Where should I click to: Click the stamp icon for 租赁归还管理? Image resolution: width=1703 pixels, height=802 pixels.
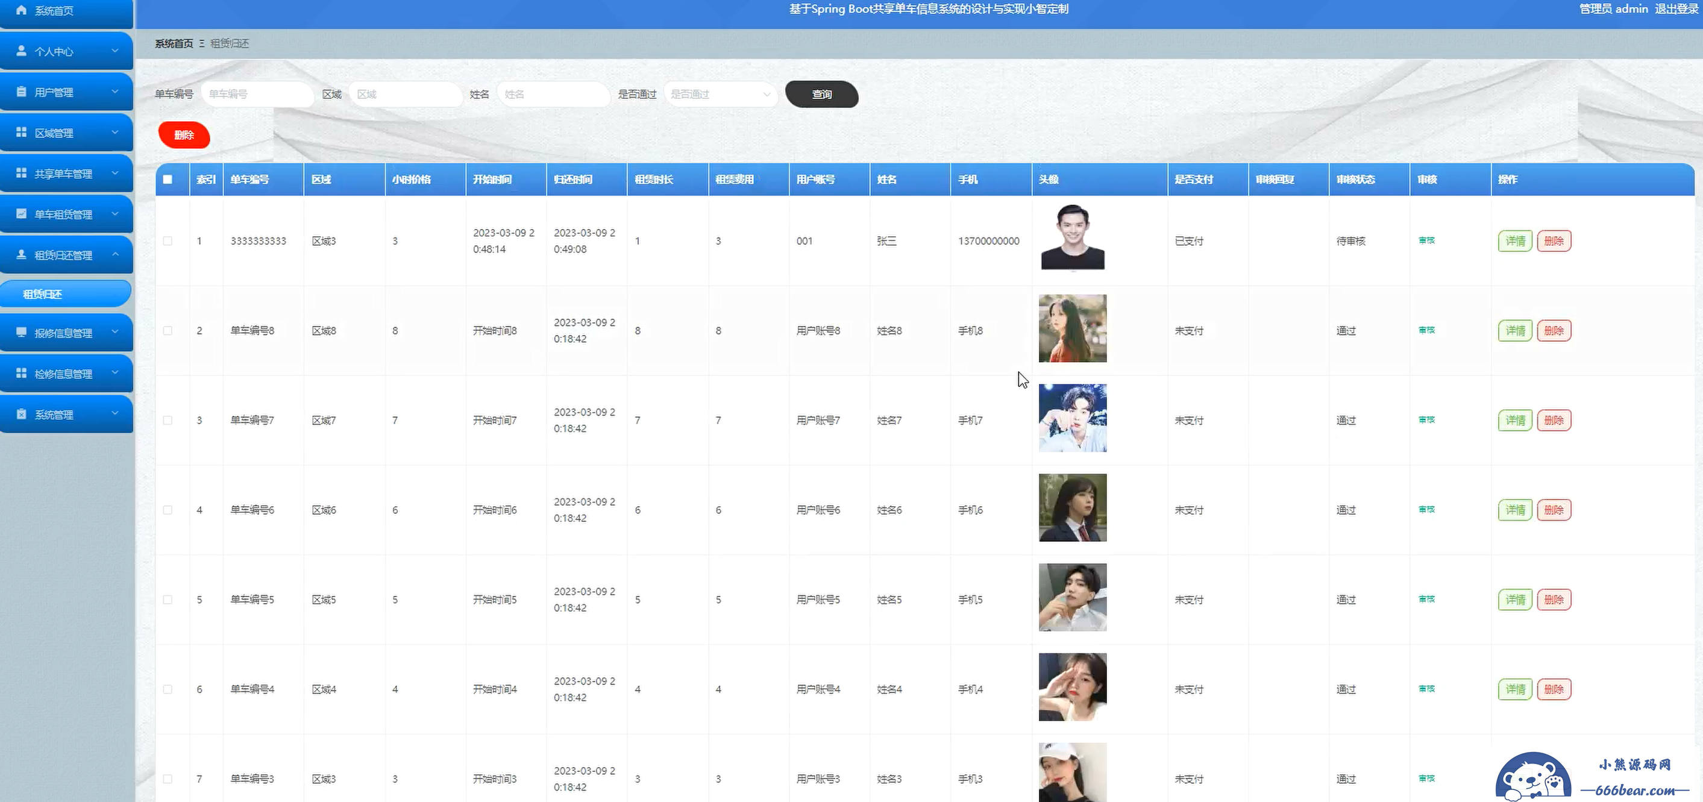coord(21,254)
